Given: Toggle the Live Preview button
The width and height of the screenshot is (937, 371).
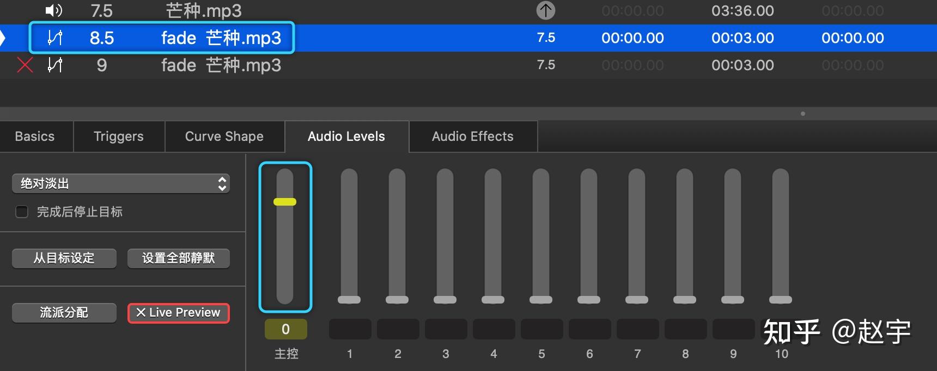Looking at the screenshot, I should [179, 313].
